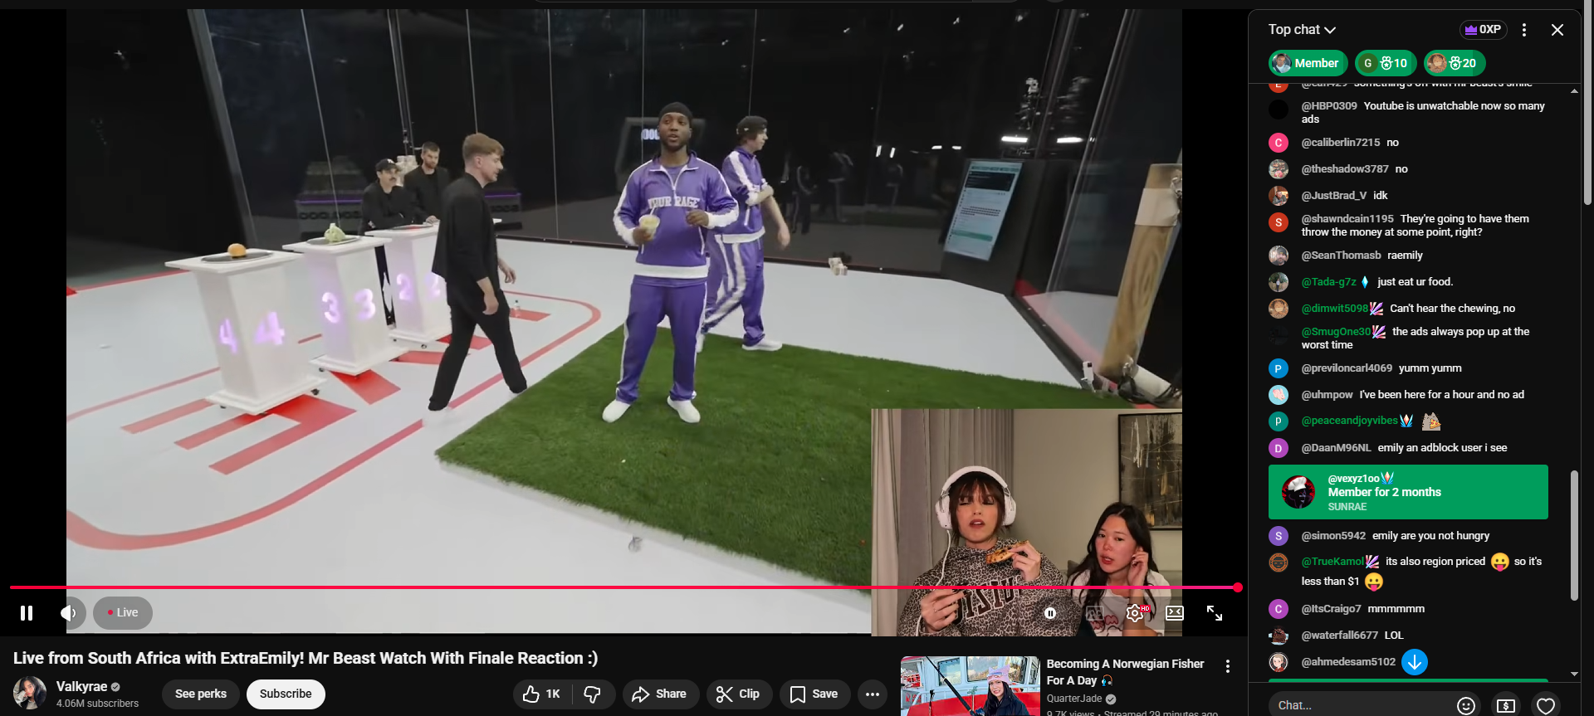Open the gifted 10 memberships chip
The height and width of the screenshot is (716, 1594).
[x=1386, y=63]
